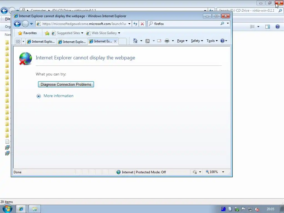Click the muted volume tray icon
284x213 pixels.
[x=257, y=209]
